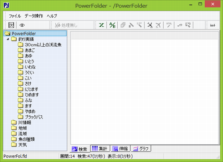Select the あまご folder
This screenshot has width=223, height=162.
30,50
